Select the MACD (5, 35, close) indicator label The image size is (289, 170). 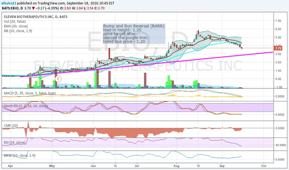30,93
